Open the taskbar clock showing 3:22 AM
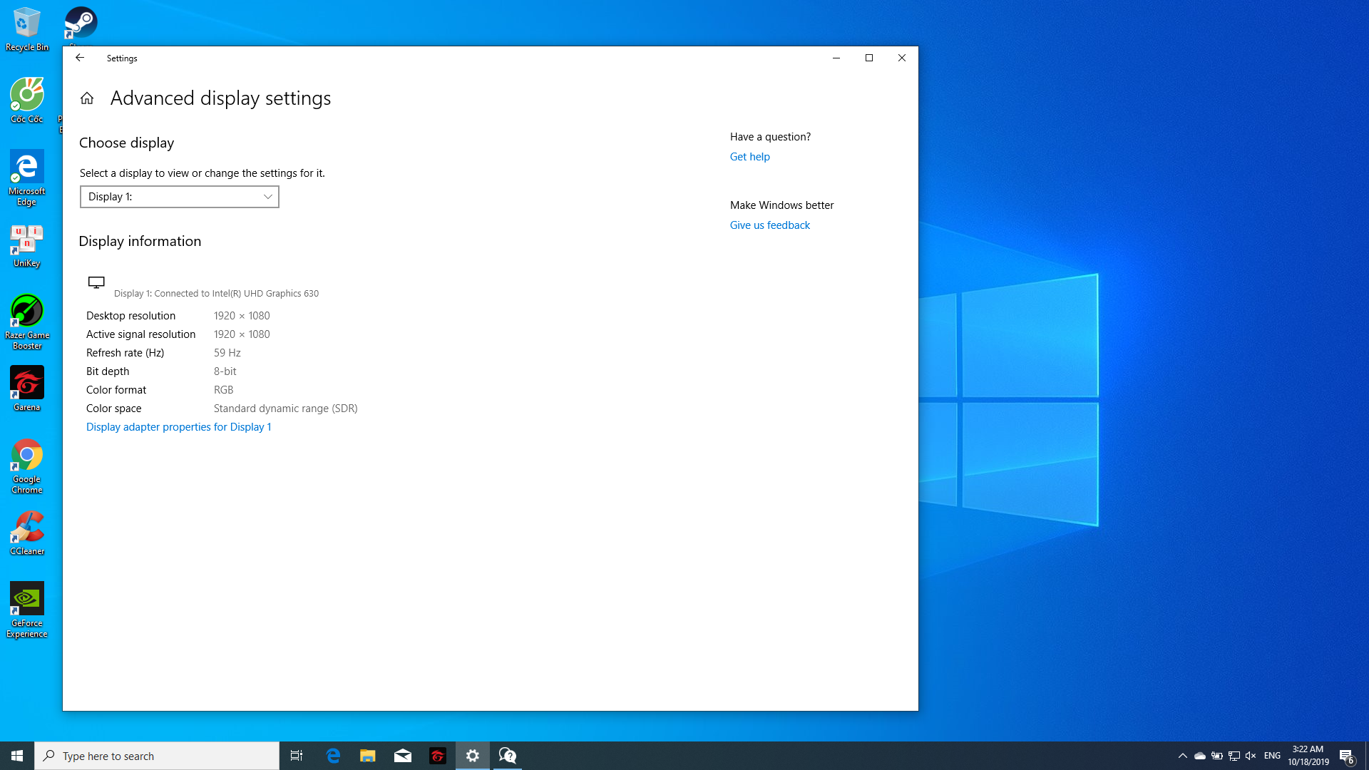 coord(1308,756)
